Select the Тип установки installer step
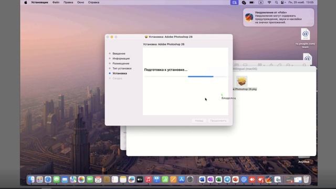The image size is (336, 189). point(122,68)
